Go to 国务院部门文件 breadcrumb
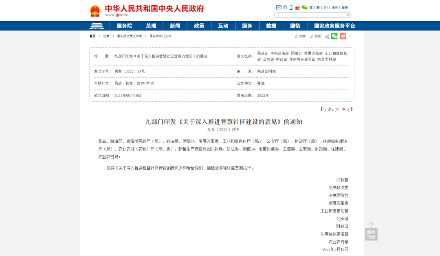The height and width of the screenshot is (256, 440). 160,36
